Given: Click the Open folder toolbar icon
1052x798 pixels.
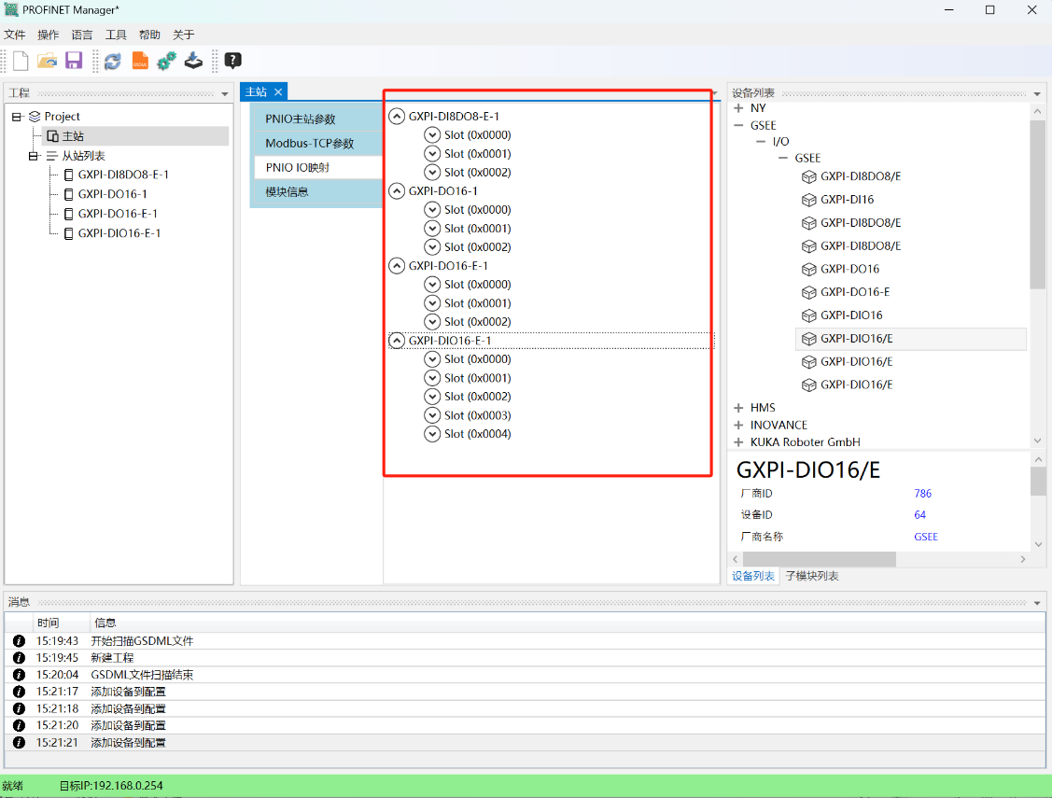Looking at the screenshot, I should click(47, 61).
